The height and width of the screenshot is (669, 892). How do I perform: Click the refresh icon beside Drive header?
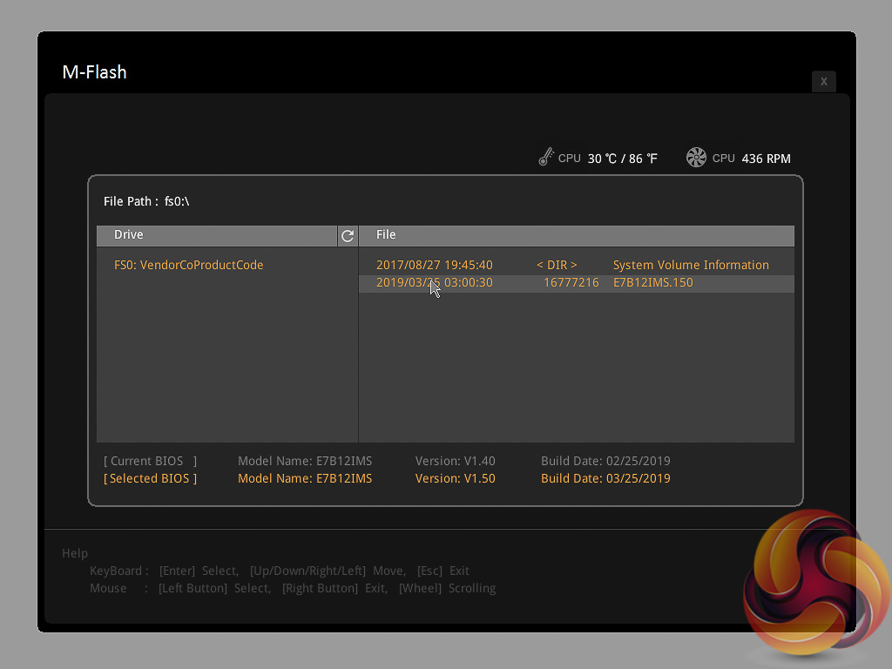(348, 235)
